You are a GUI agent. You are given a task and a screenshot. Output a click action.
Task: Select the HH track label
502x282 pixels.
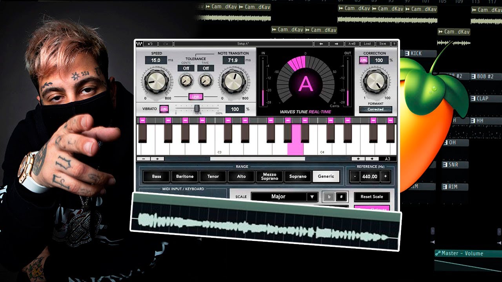pyautogui.click(x=480, y=121)
